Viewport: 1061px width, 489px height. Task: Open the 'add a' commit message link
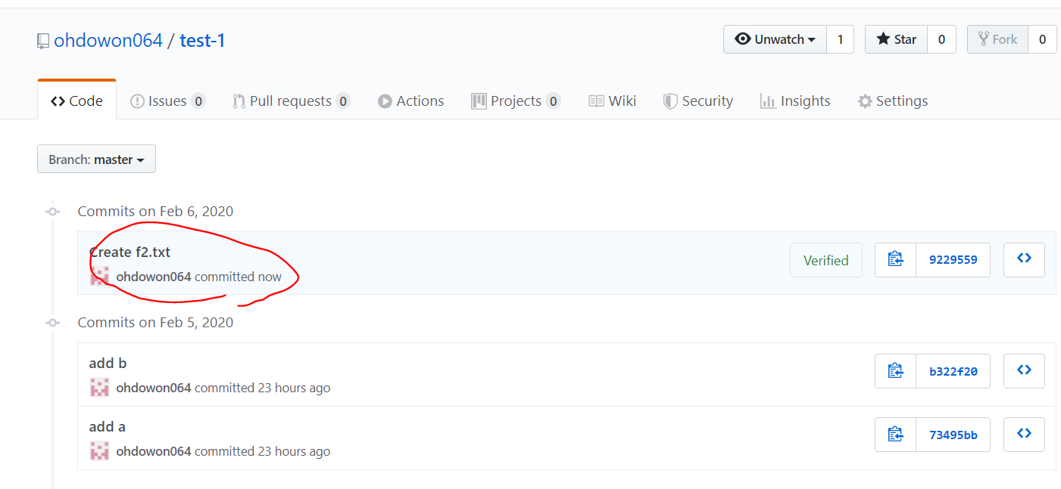point(108,426)
